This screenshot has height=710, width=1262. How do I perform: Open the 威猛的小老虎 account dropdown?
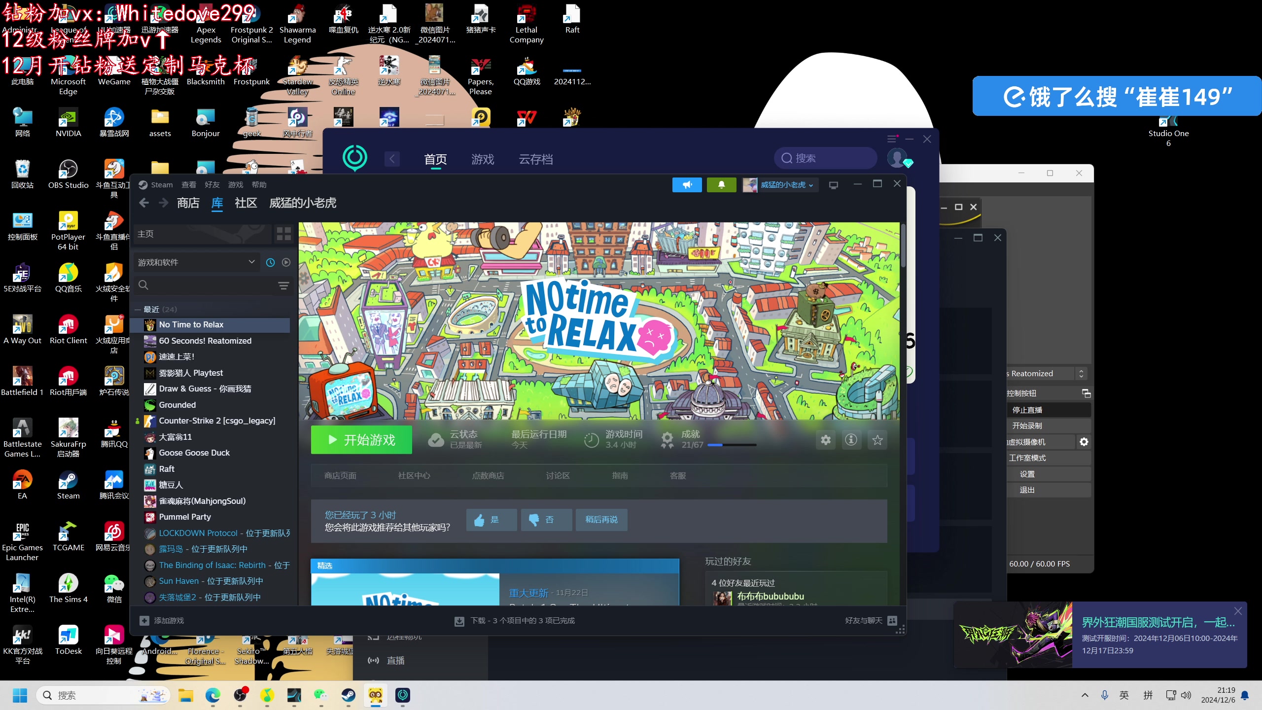coord(780,185)
